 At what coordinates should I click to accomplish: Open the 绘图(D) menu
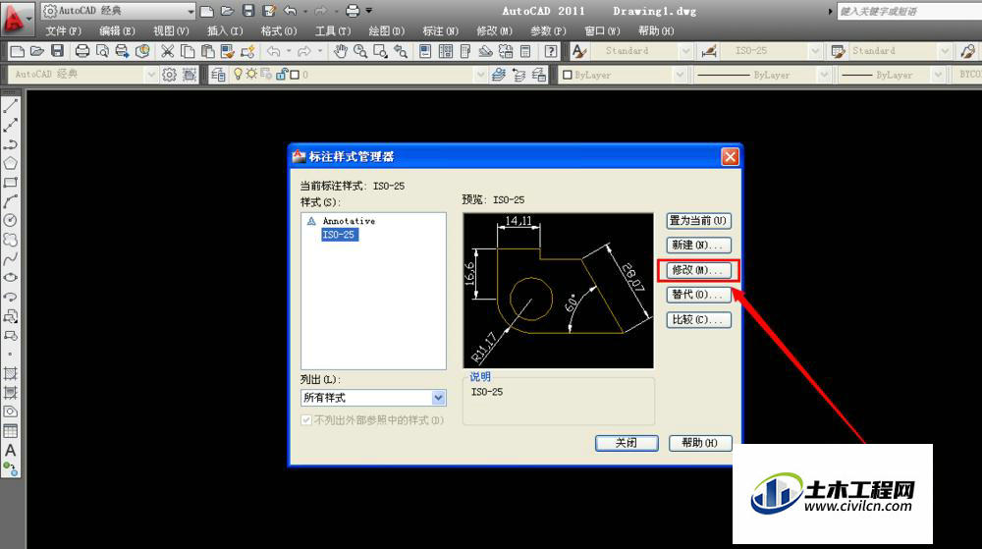coord(386,30)
